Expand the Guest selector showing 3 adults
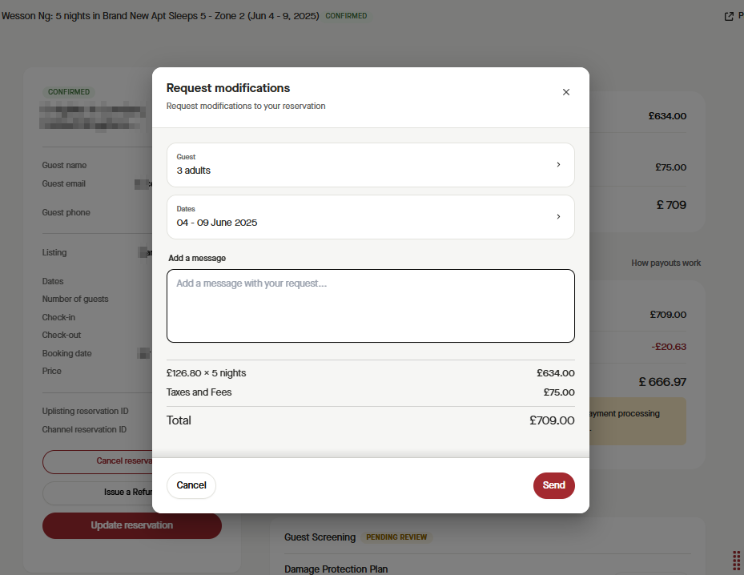This screenshot has width=744, height=575. (371, 165)
